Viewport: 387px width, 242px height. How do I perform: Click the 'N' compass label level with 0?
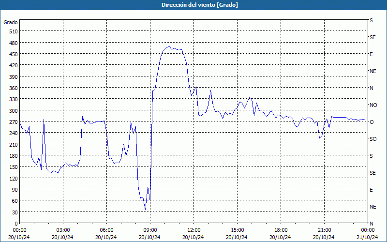click(371, 224)
